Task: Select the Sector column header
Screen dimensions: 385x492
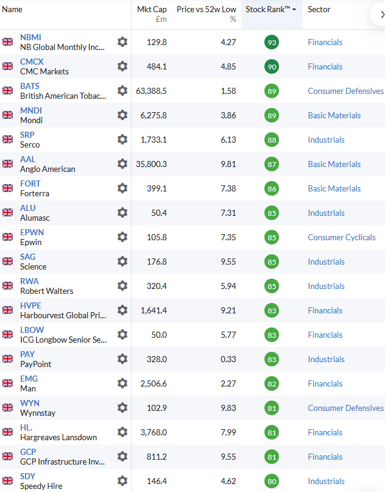Action: click(319, 9)
